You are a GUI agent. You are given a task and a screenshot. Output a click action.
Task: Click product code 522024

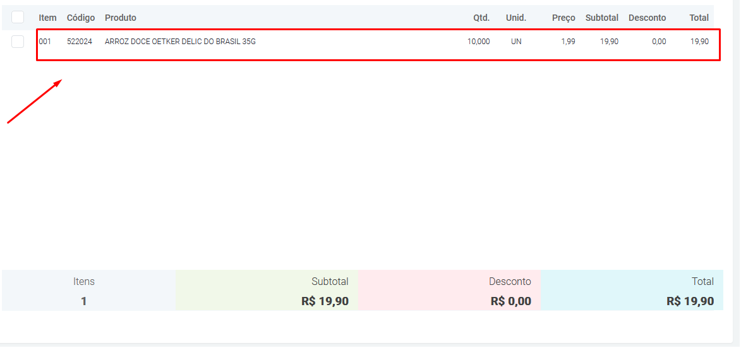click(x=80, y=42)
